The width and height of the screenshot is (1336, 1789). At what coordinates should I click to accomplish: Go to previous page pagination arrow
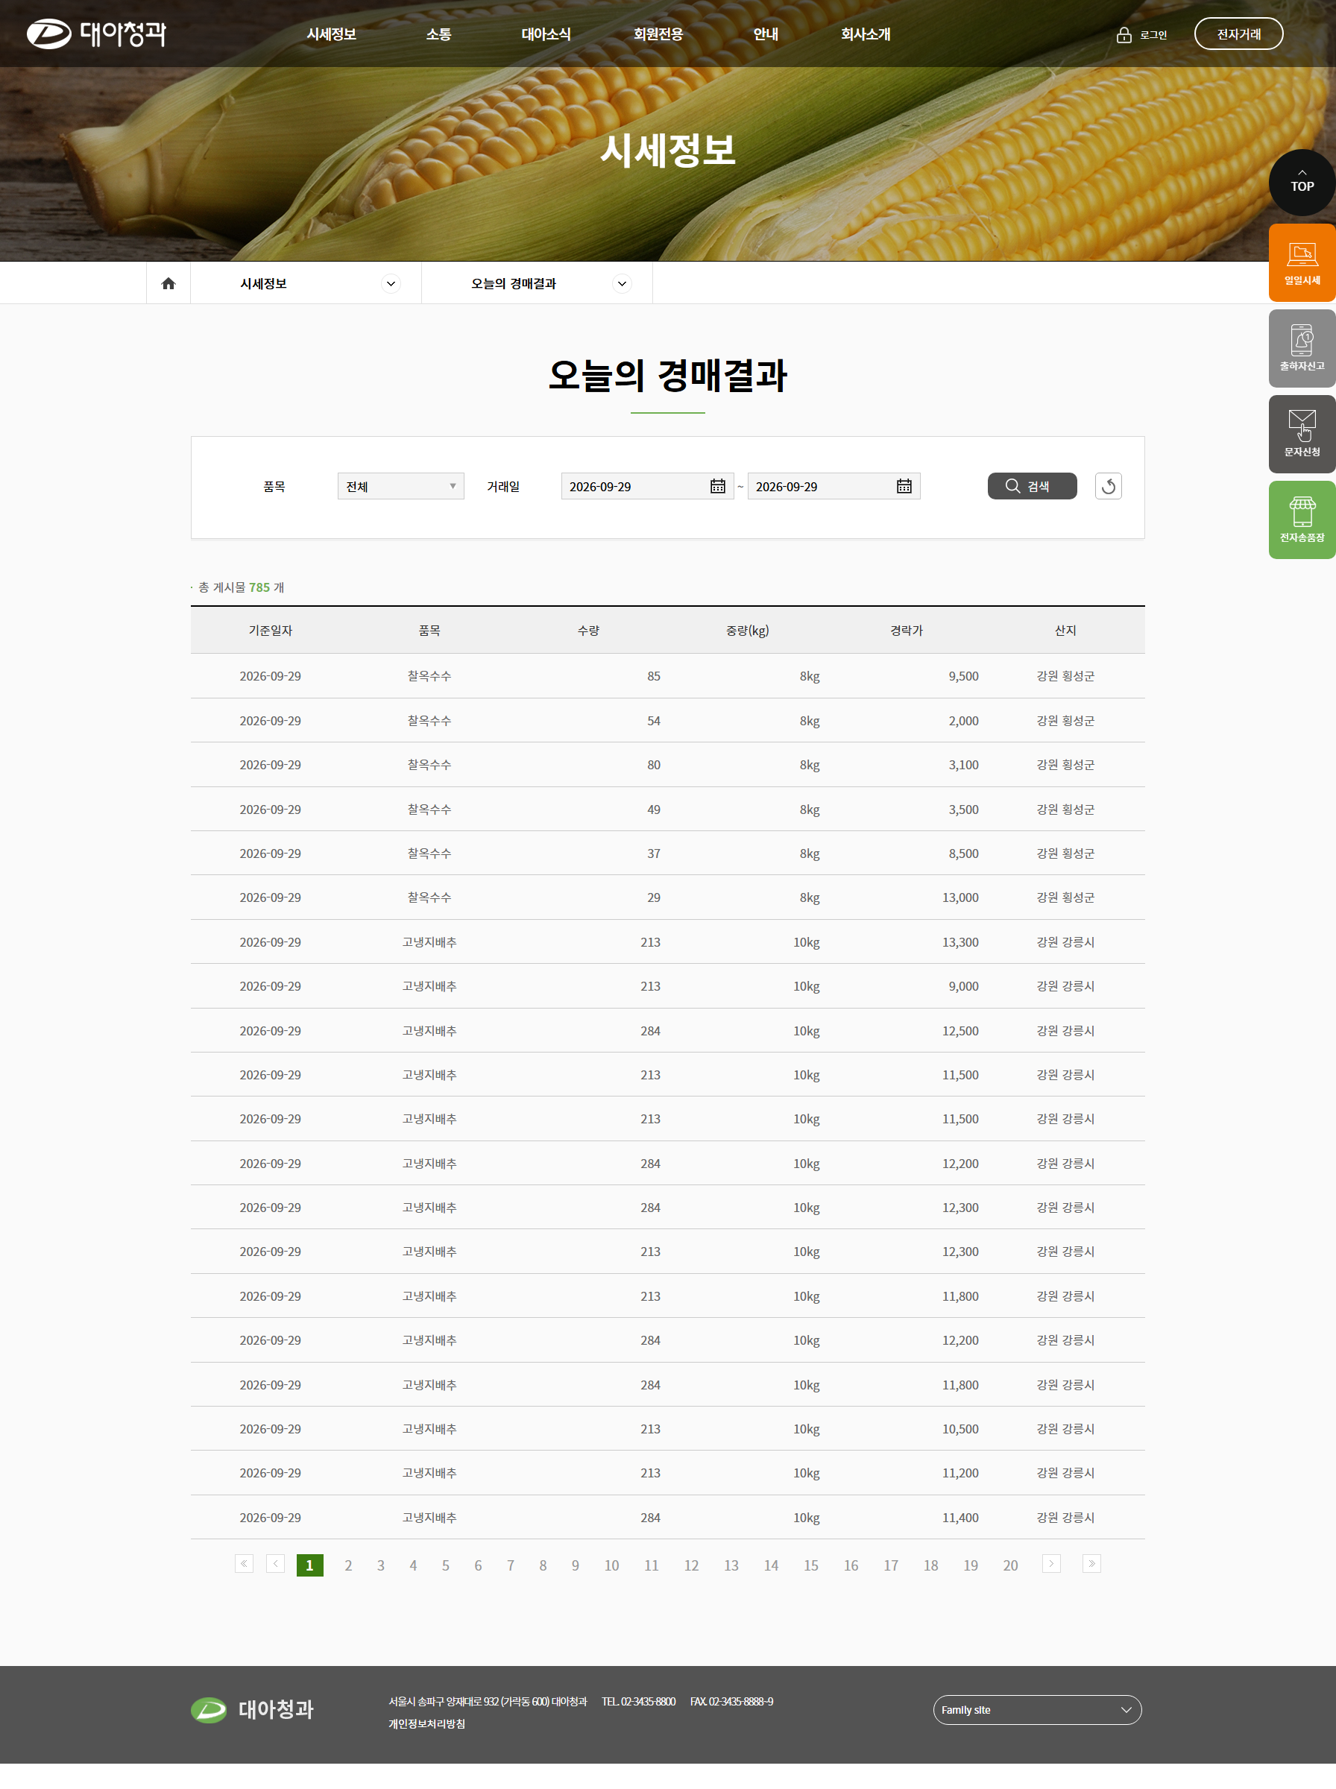pyautogui.click(x=275, y=1563)
